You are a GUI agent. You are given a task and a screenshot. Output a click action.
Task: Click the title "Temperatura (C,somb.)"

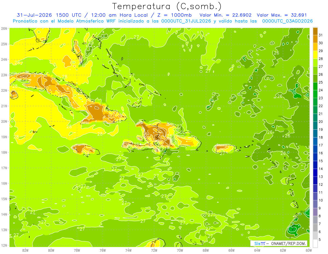coord(167,6)
